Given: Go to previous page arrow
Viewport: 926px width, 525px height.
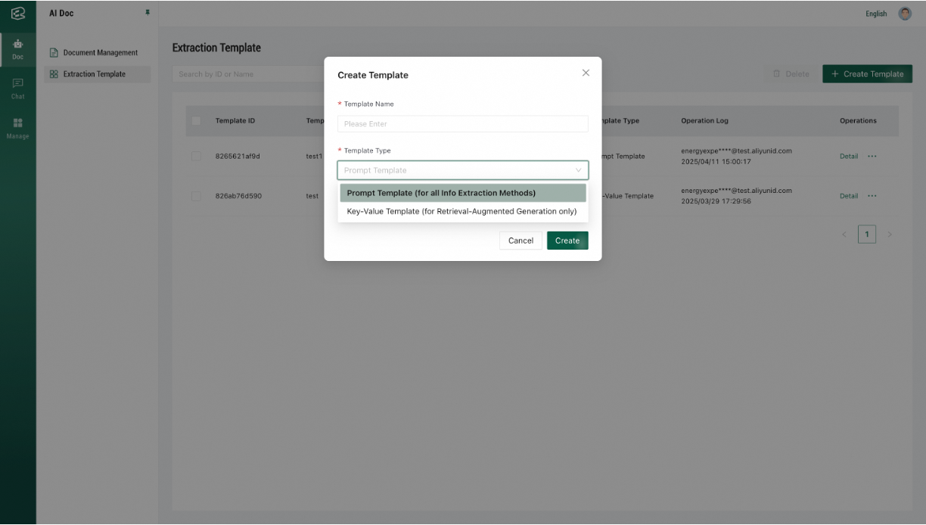Looking at the screenshot, I should tap(844, 235).
